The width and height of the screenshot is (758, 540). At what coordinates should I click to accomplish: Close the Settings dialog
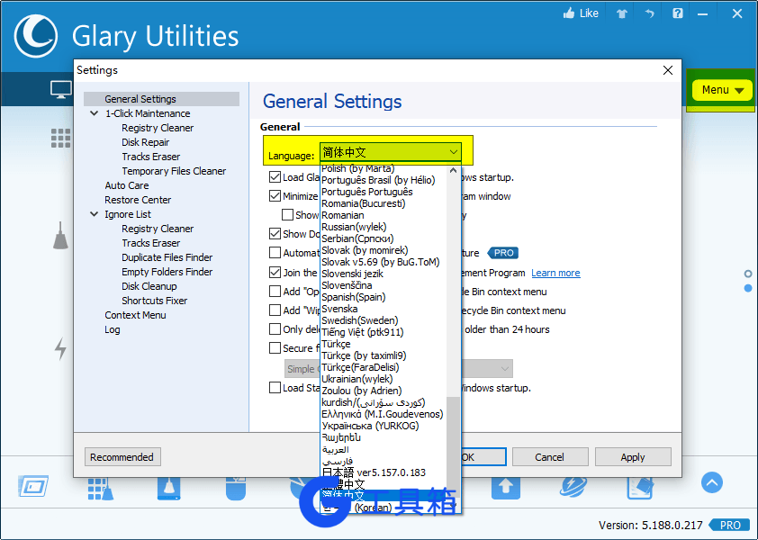[668, 70]
